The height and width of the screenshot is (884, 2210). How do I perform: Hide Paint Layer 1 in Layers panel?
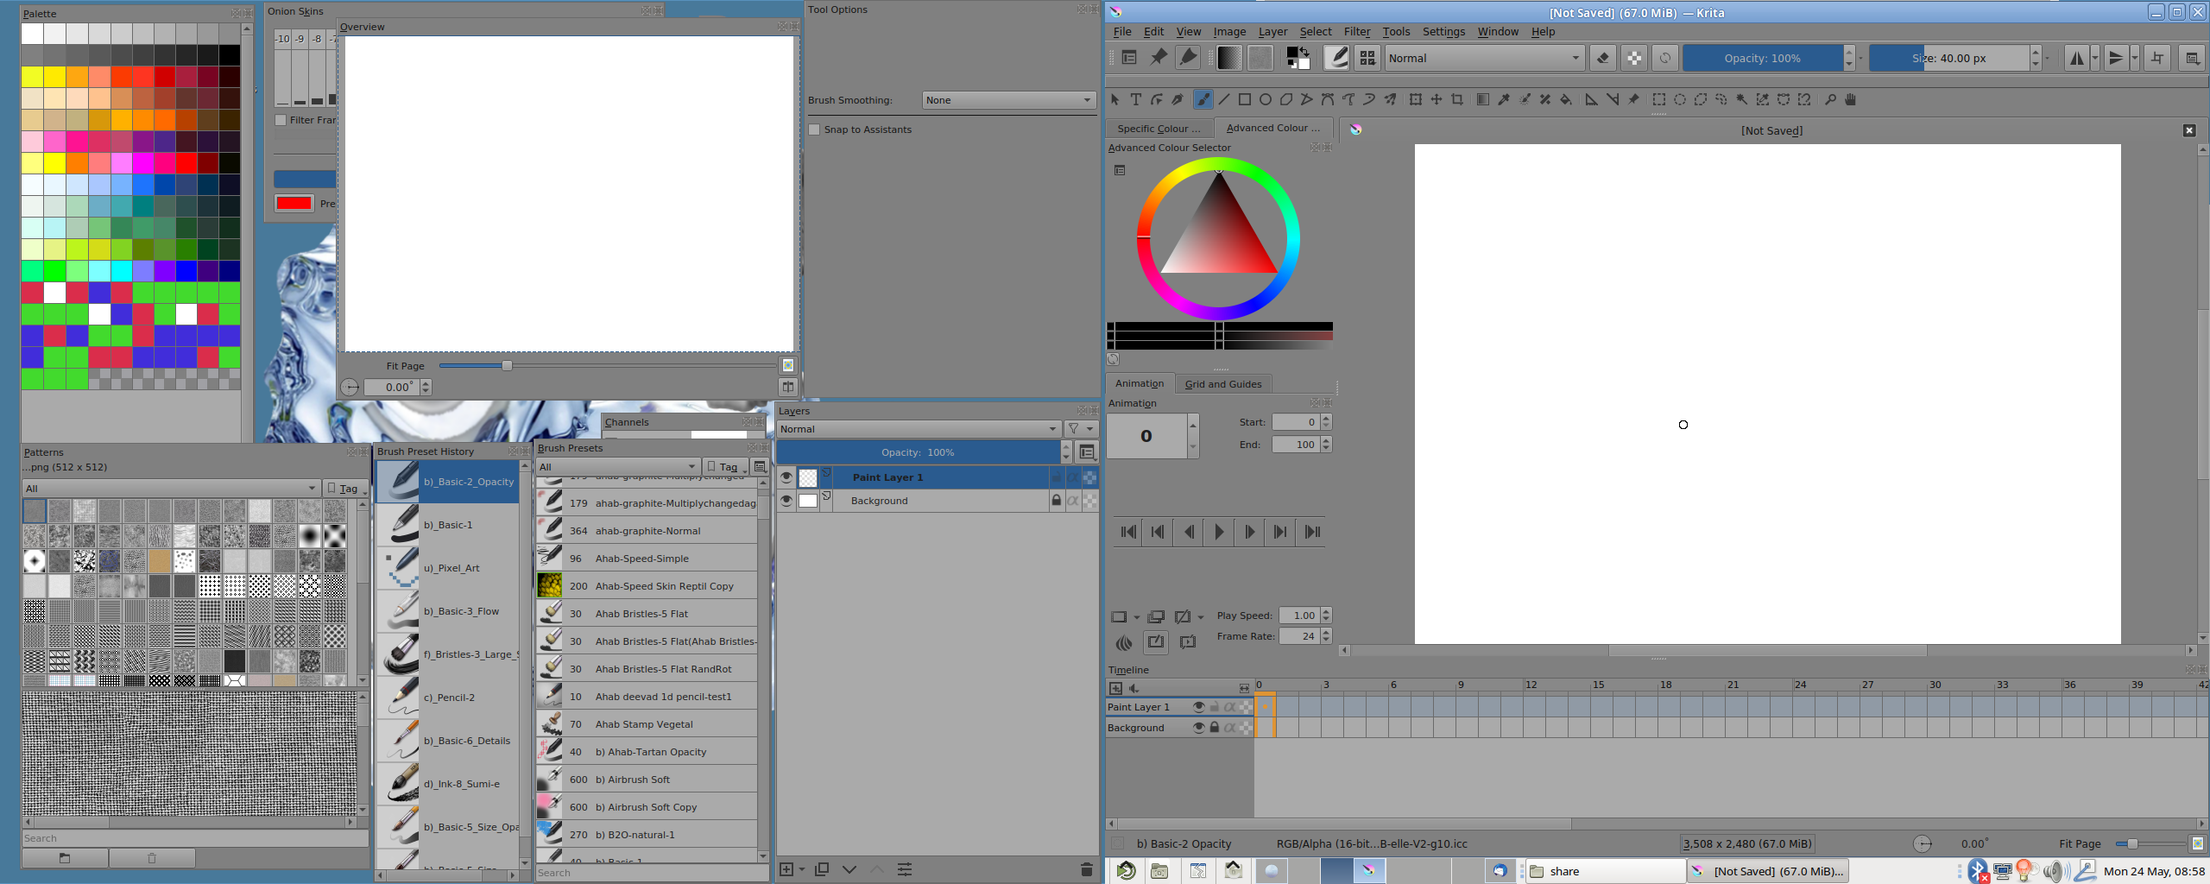pyautogui.click(x=786, y=477)
